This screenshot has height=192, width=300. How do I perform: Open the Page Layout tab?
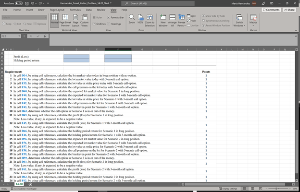click(x=57, y=10)
